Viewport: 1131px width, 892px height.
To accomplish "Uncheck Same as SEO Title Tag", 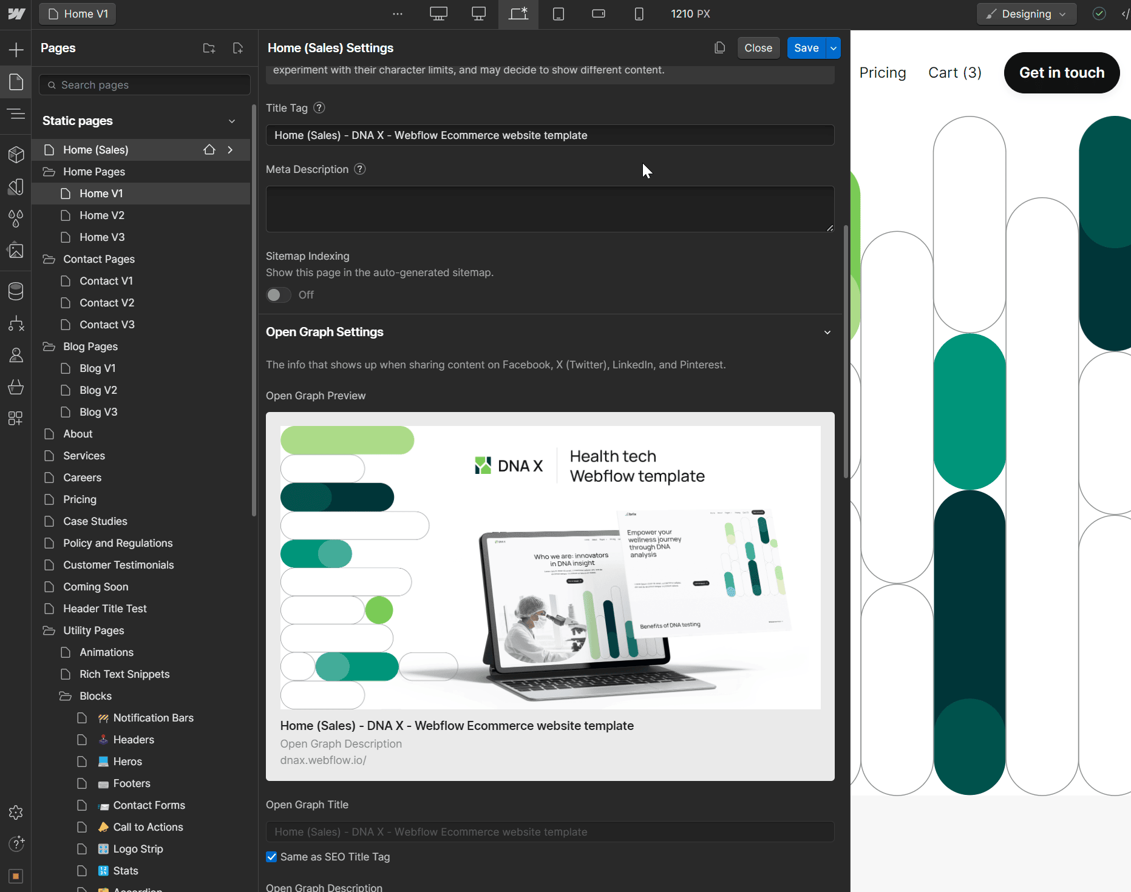I will pyautogui.click(x=271, y=857).
